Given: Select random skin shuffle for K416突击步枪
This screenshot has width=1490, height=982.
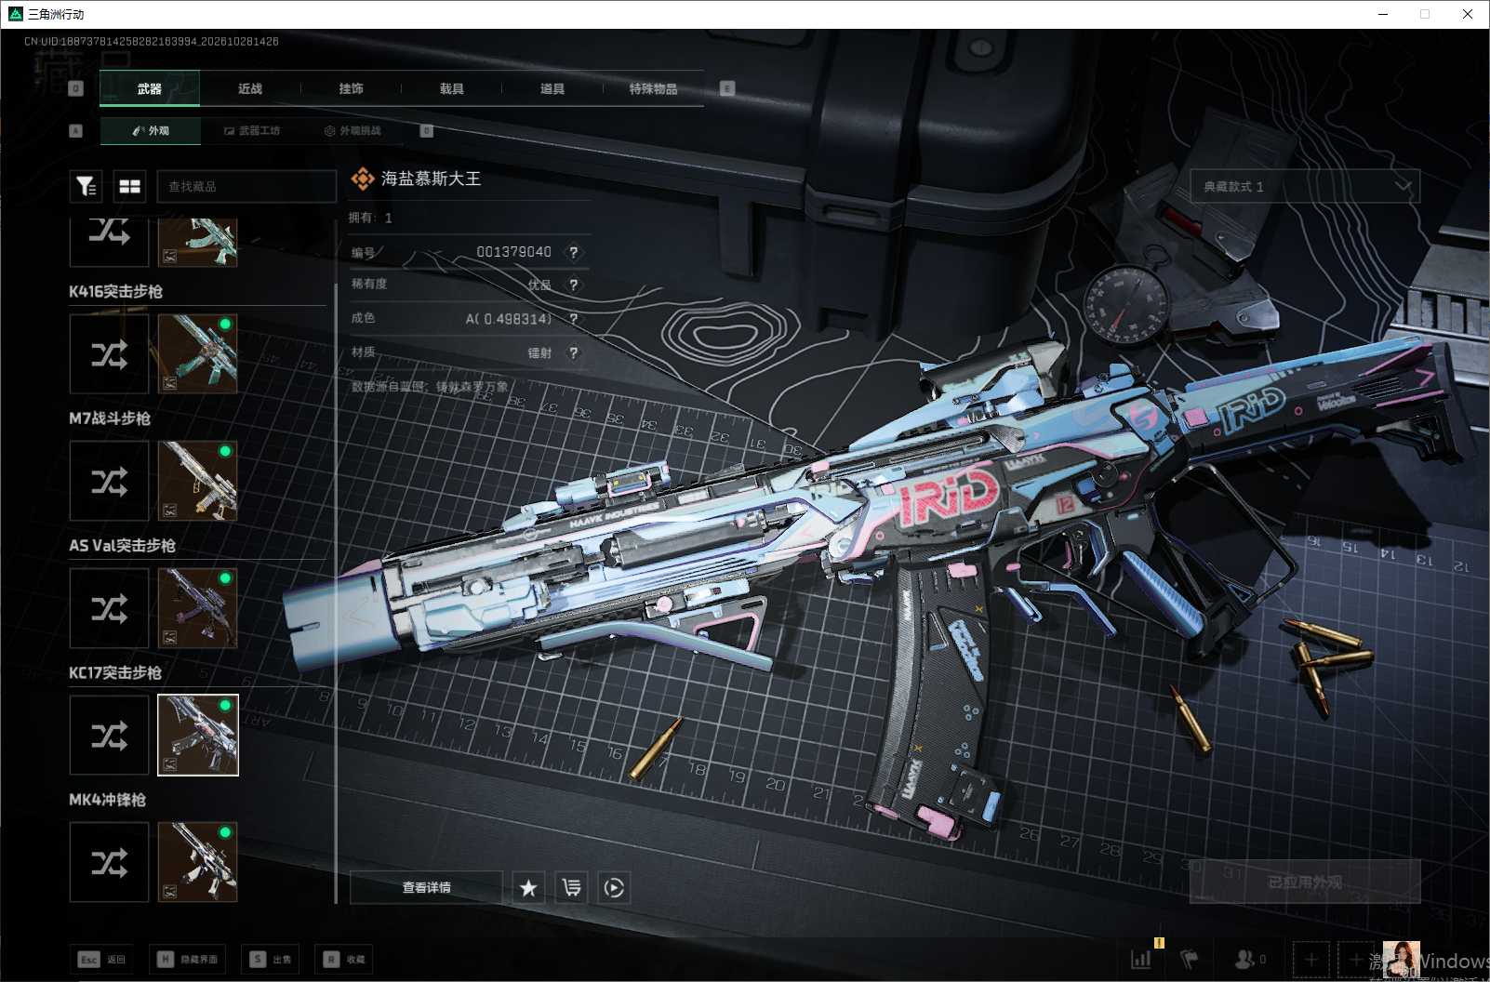Looking at the screenshot, I should [110, 353].
